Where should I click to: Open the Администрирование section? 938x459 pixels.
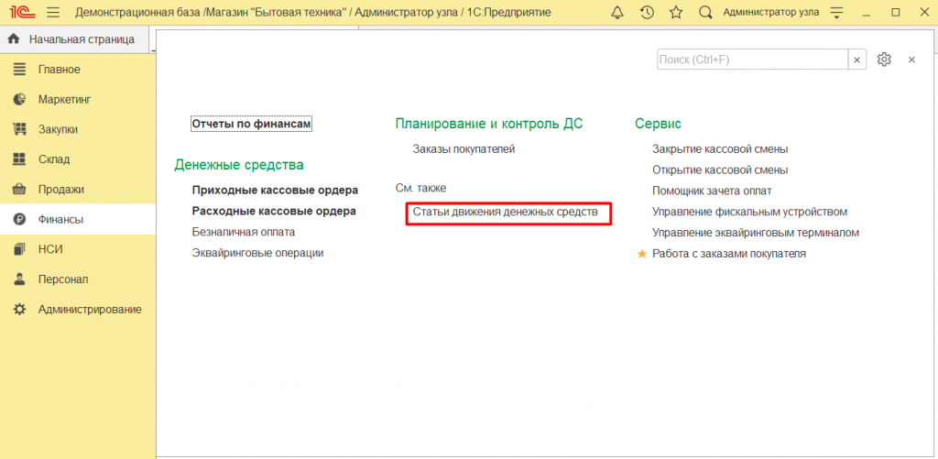coord(89,310)
